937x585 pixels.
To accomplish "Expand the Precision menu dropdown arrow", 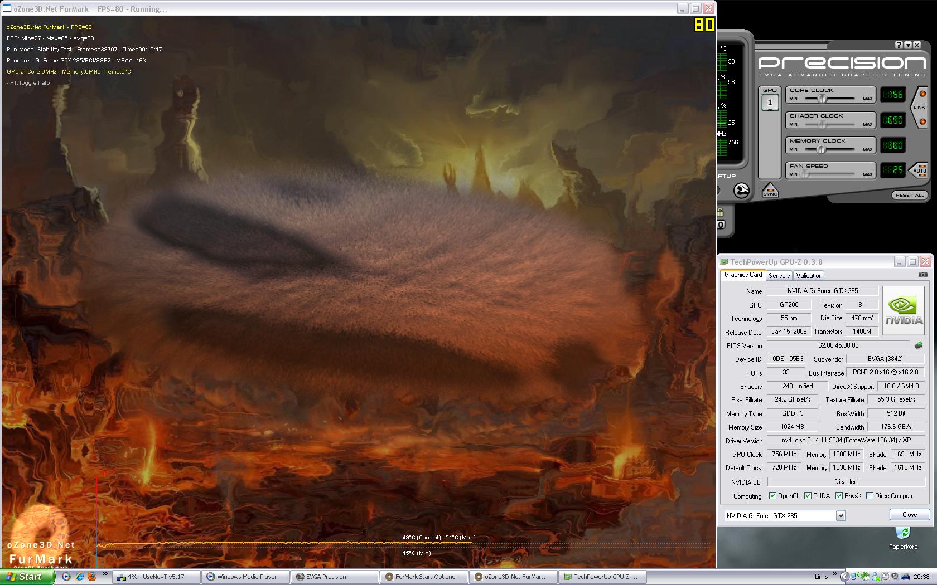I will pos(908,45).
